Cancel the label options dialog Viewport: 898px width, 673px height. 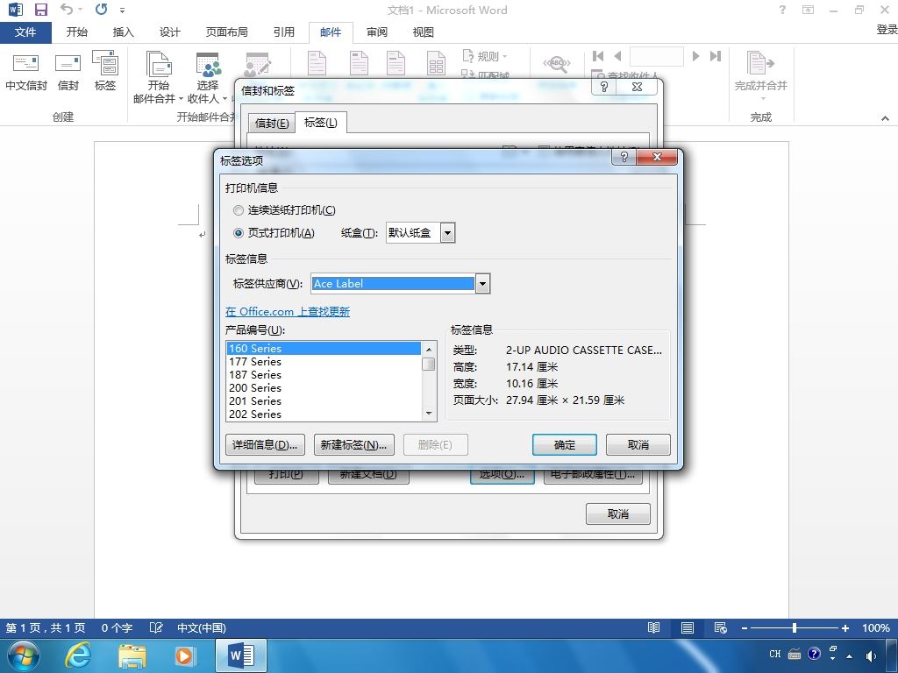638,444
